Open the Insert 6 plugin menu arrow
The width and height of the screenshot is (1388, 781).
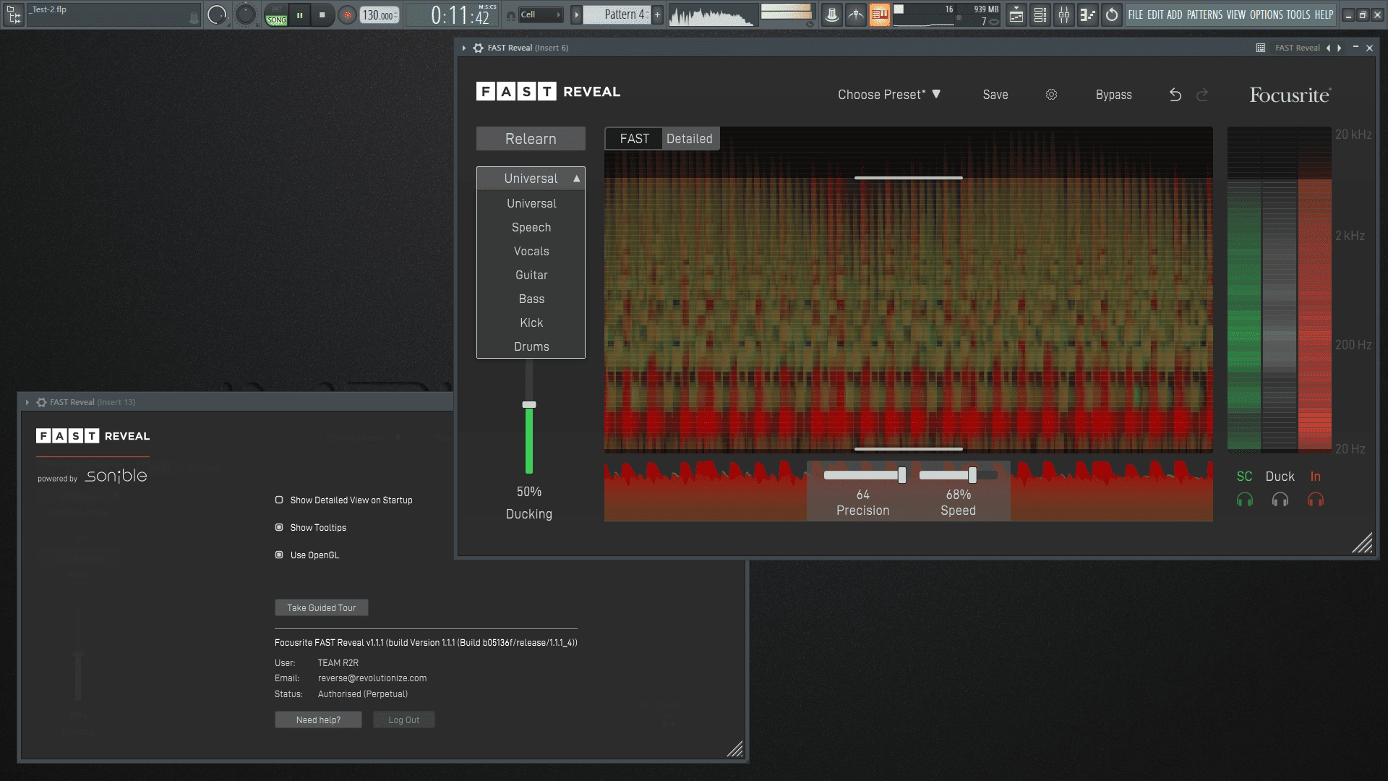[x=464, y=48]
